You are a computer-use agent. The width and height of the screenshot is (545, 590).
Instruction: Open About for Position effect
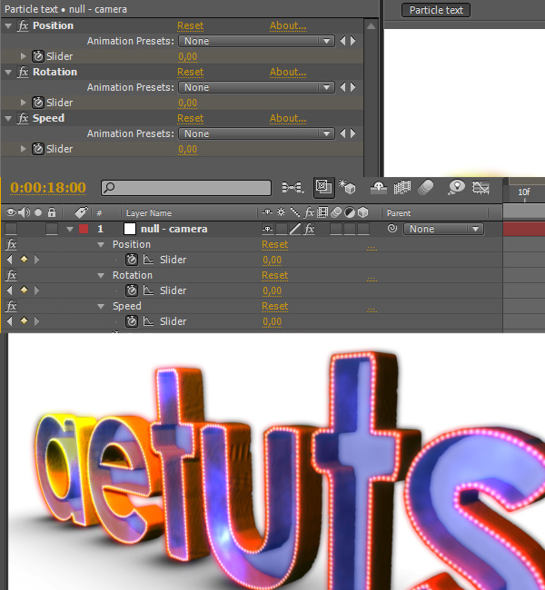coord(288,25)
